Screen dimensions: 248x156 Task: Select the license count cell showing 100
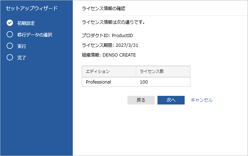tap(144, 82)
